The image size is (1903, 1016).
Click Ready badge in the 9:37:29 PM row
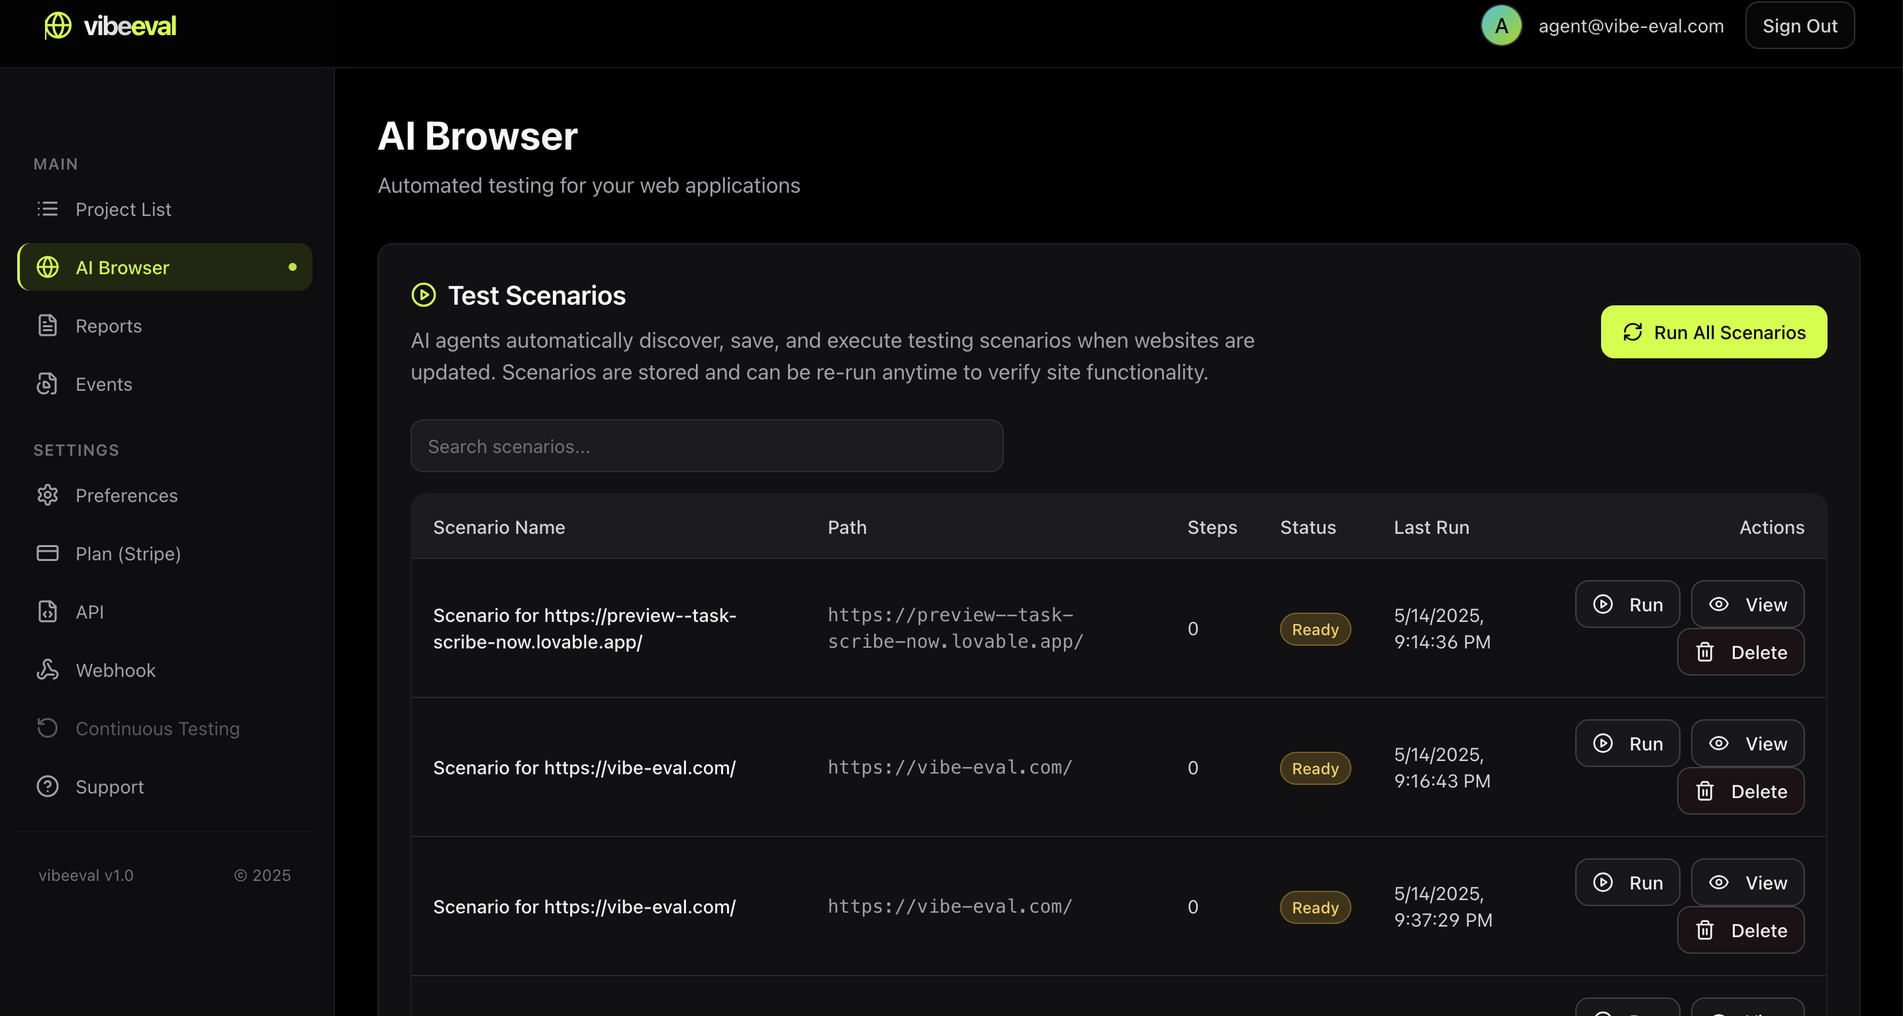[x=1315, y=907]
